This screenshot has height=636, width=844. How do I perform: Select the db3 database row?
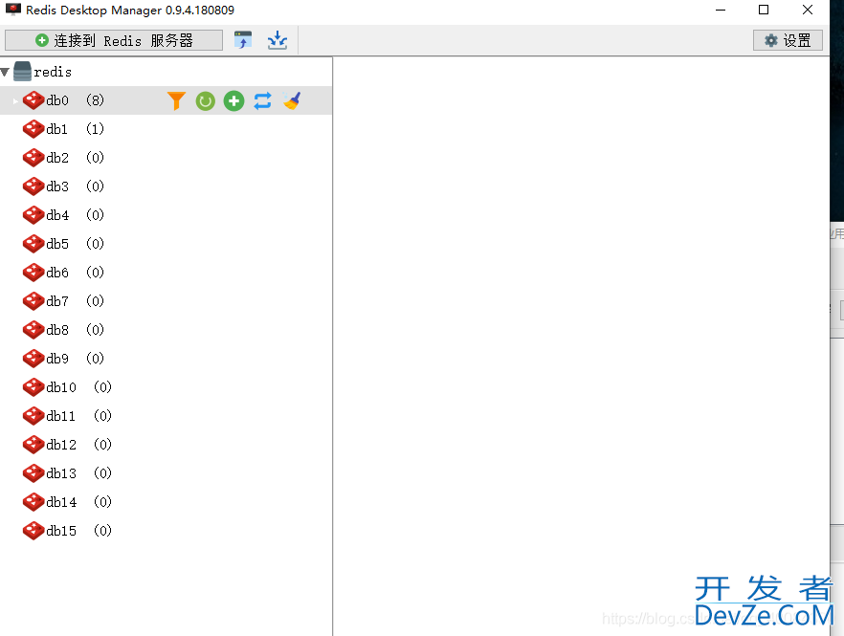(x=166, y=186)
